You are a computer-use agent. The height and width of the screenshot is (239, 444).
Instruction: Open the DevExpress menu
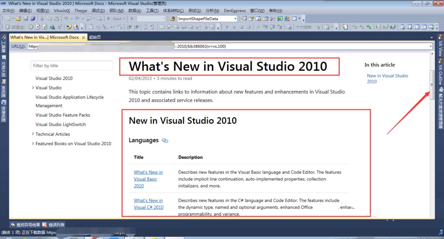tap(235, 11)
